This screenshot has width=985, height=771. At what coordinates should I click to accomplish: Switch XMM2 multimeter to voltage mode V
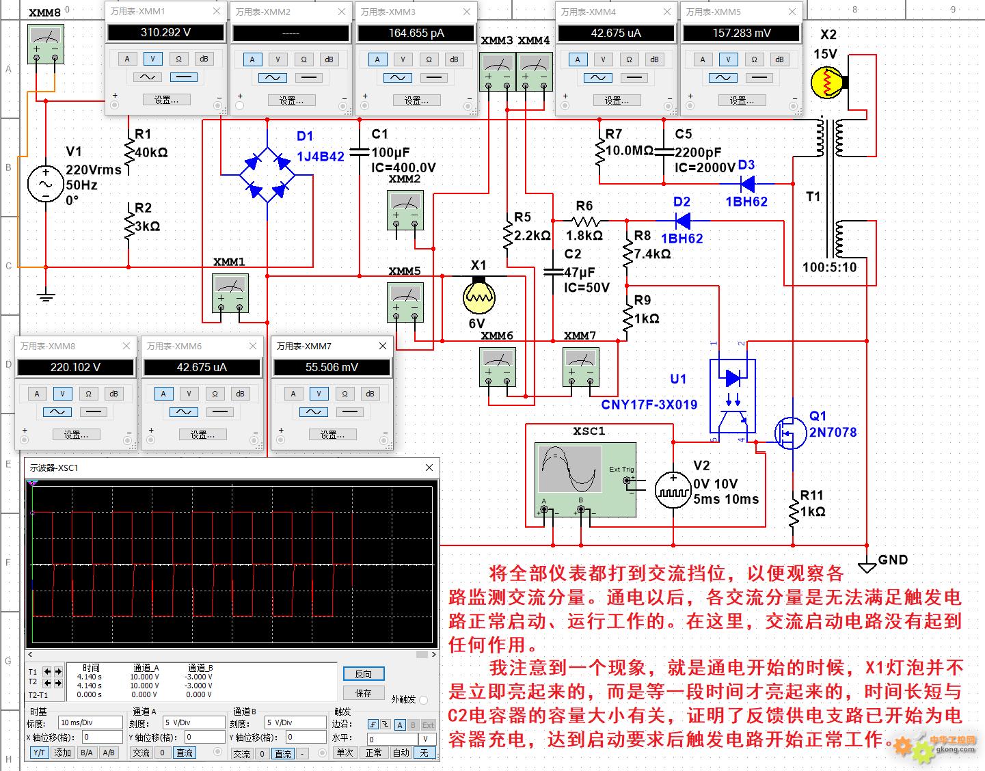(x=278, y=59)
